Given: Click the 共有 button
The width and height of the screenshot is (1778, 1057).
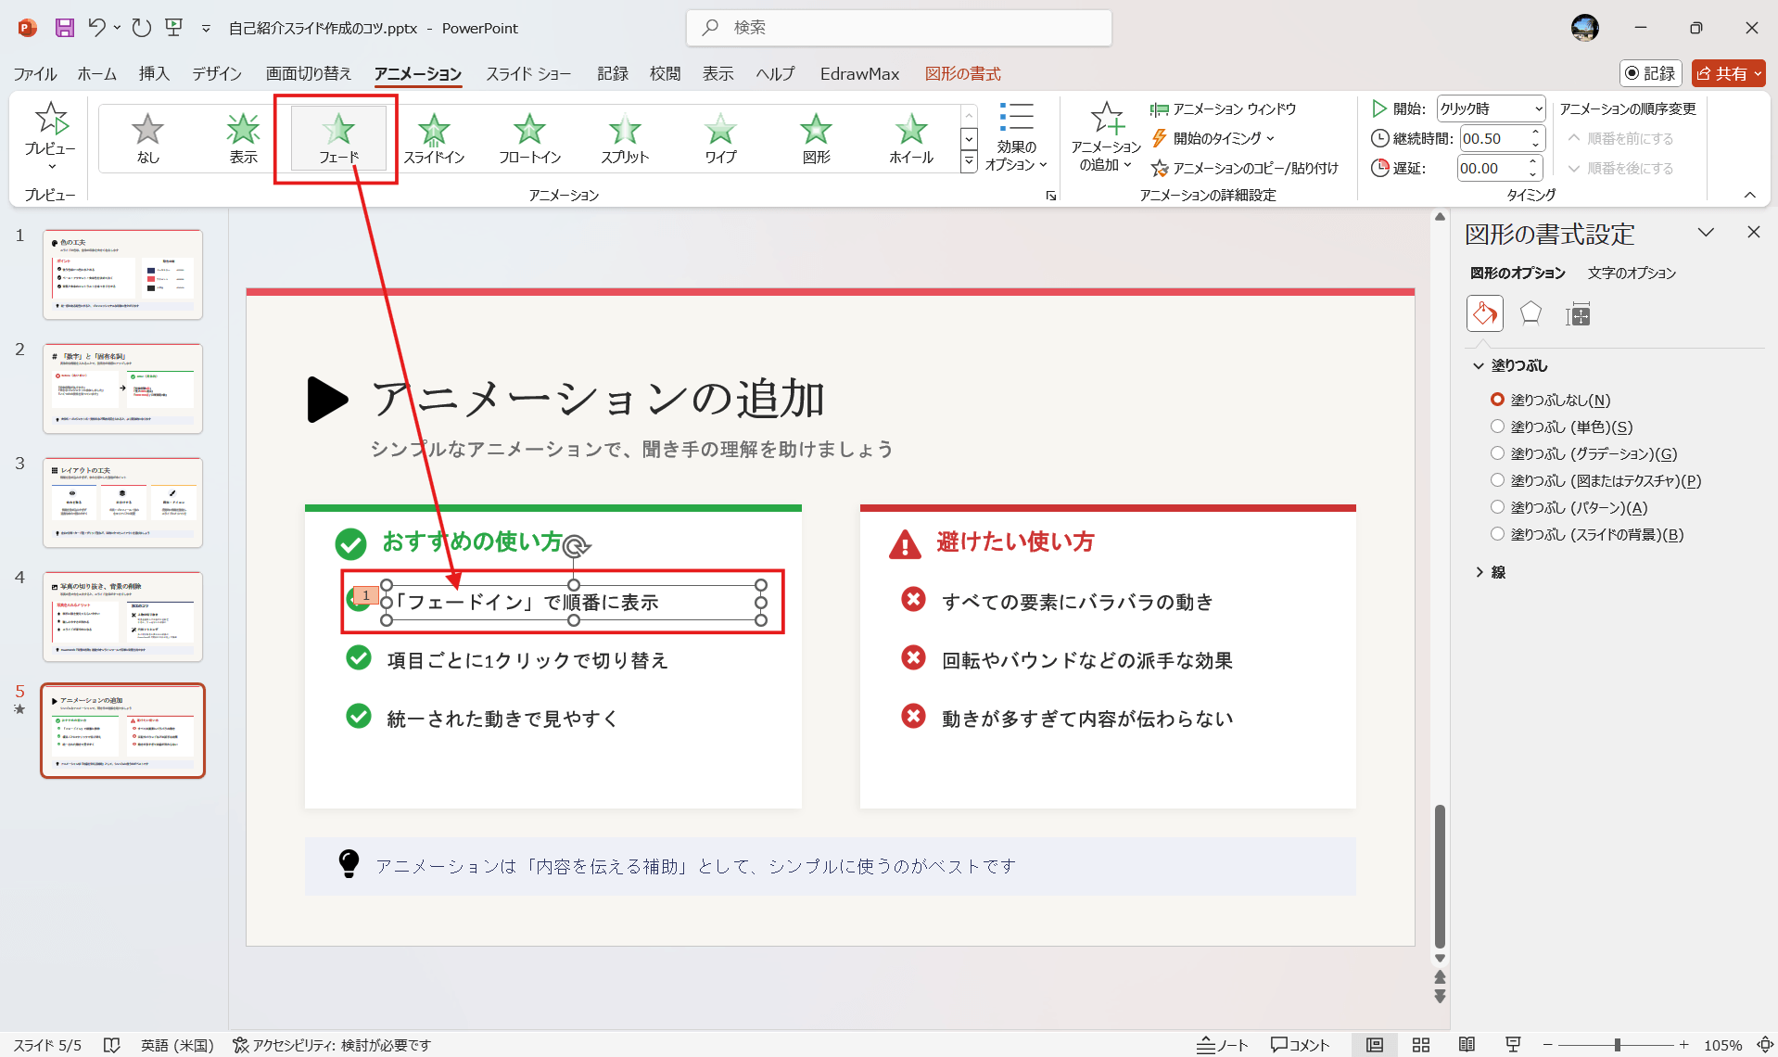Looking at the screenshot, I should point(1726,72).
